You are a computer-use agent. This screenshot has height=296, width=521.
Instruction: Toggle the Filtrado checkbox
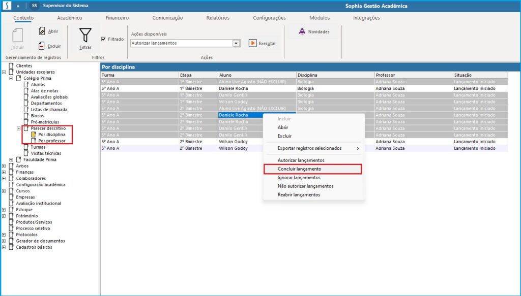click(x=103, y=39)
